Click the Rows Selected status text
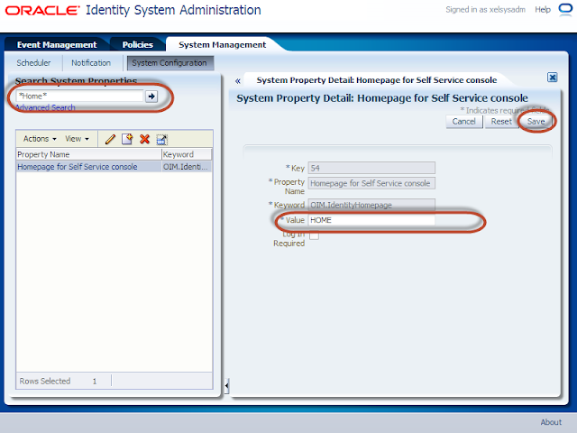The image size is (577, 433). click(x=45, y=381)
